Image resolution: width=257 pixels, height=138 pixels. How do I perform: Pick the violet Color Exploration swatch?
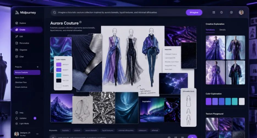pos(208,101)
